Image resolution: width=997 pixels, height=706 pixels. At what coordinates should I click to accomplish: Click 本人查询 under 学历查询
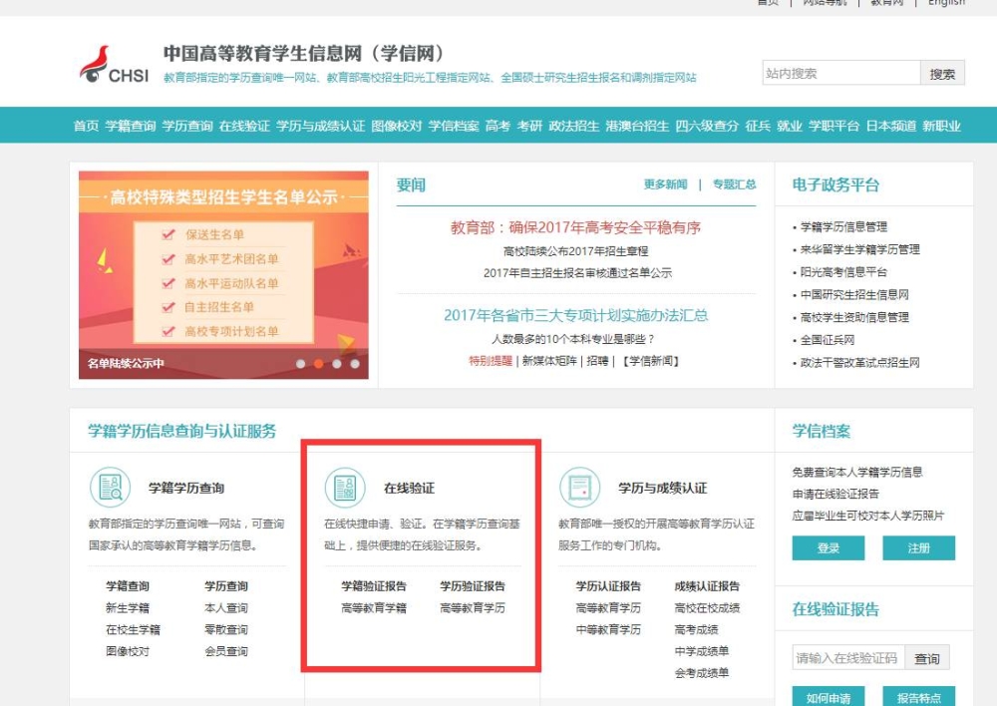(x=226, y=608)
